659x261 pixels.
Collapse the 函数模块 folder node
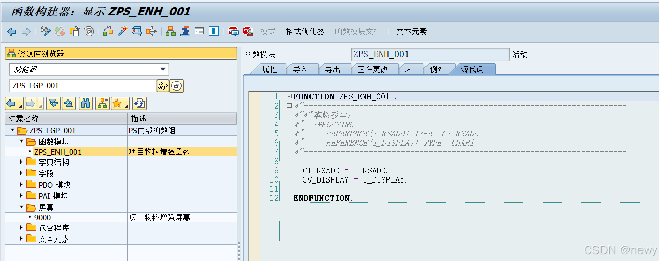[21, 141]
